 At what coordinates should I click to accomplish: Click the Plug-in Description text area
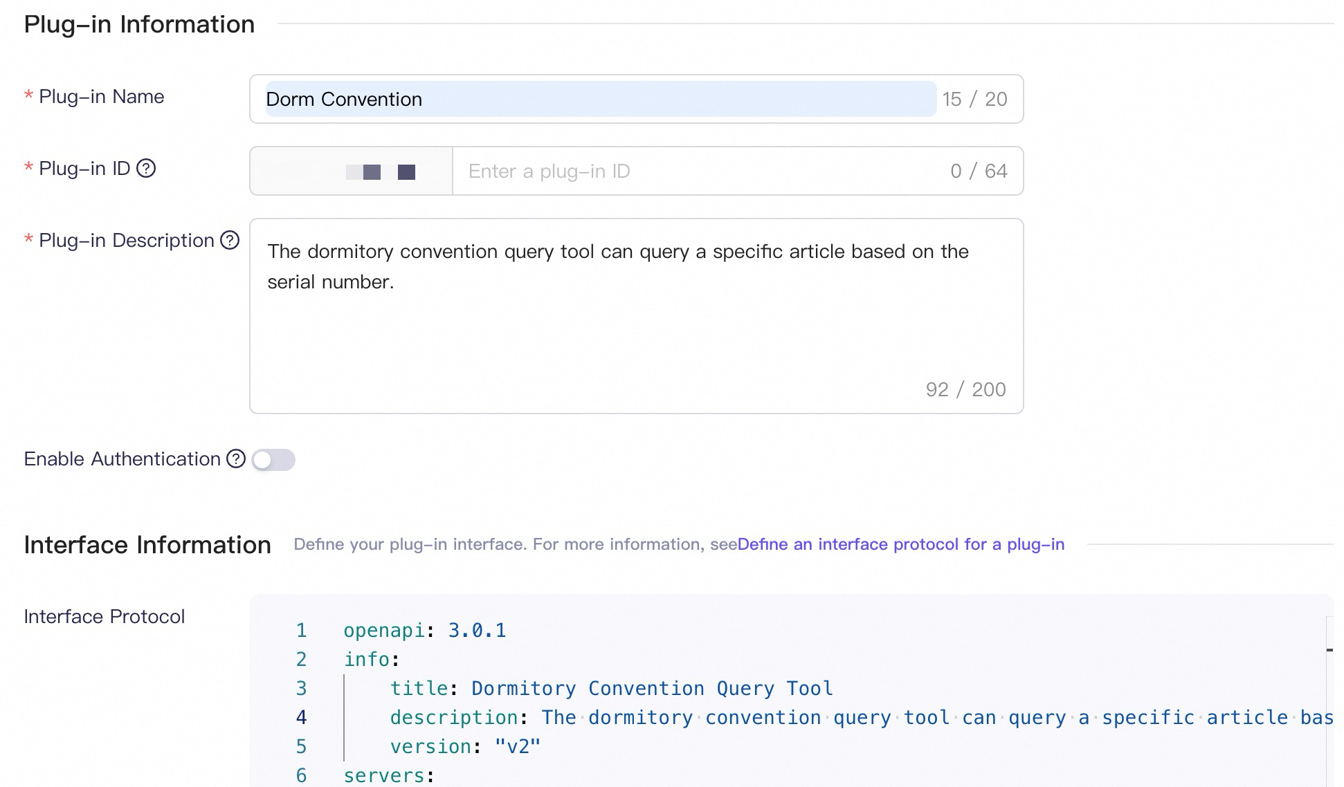[x=637, y=316]
